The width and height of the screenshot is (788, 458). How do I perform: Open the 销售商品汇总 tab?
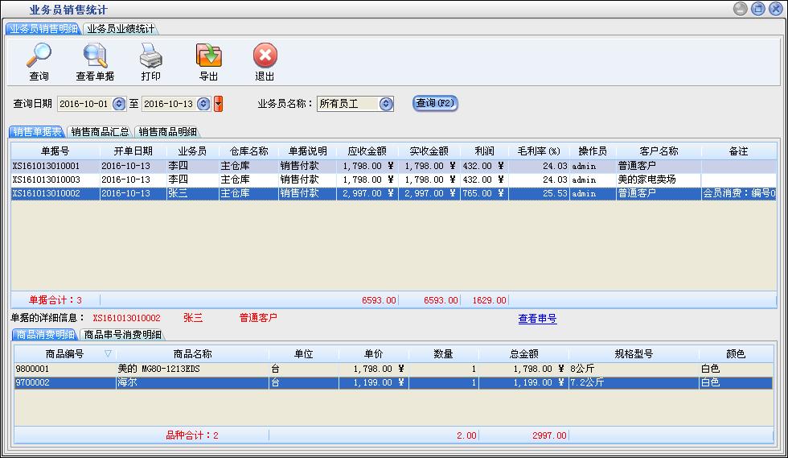(100, 131)
